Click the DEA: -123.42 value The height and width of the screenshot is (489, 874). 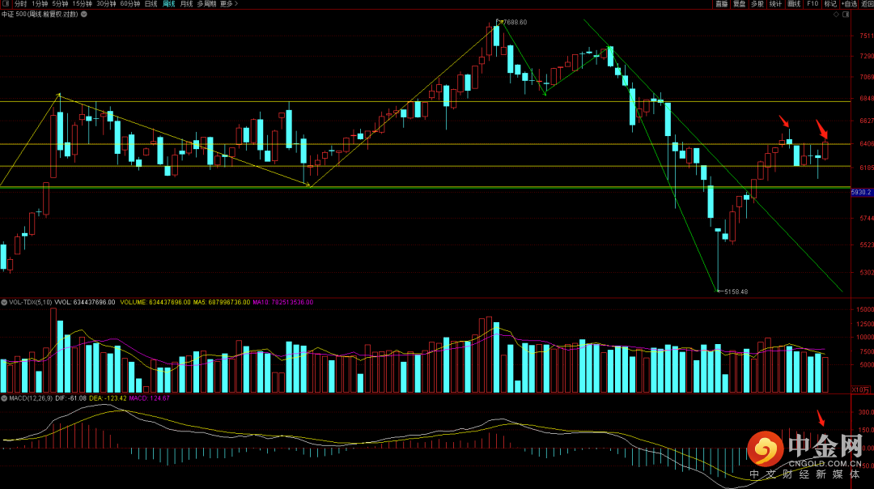click(108, 398)
